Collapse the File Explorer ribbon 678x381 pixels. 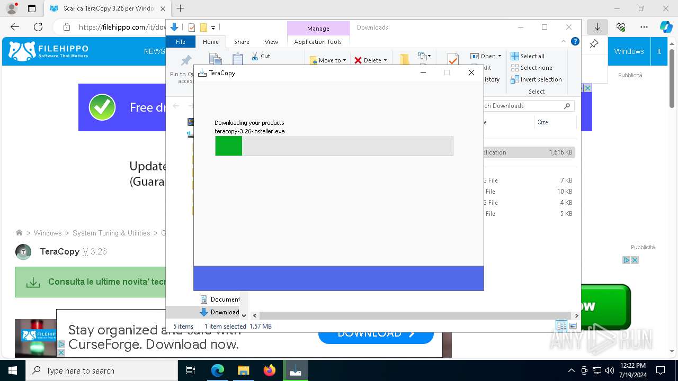[x=564, y=41]
